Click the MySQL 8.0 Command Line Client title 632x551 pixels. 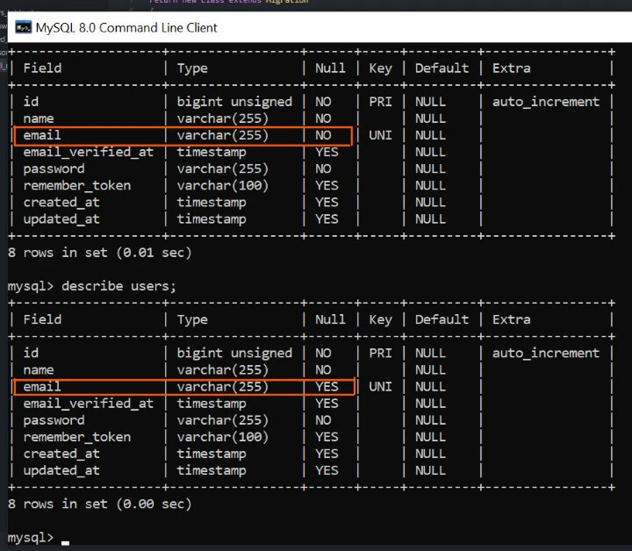[x=126, y=27]
